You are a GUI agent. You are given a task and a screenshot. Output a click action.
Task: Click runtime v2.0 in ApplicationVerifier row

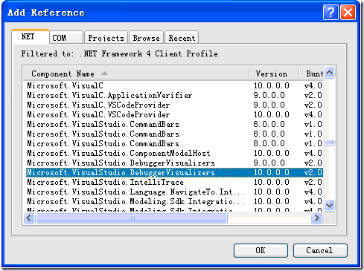click(x=313, y=95)
